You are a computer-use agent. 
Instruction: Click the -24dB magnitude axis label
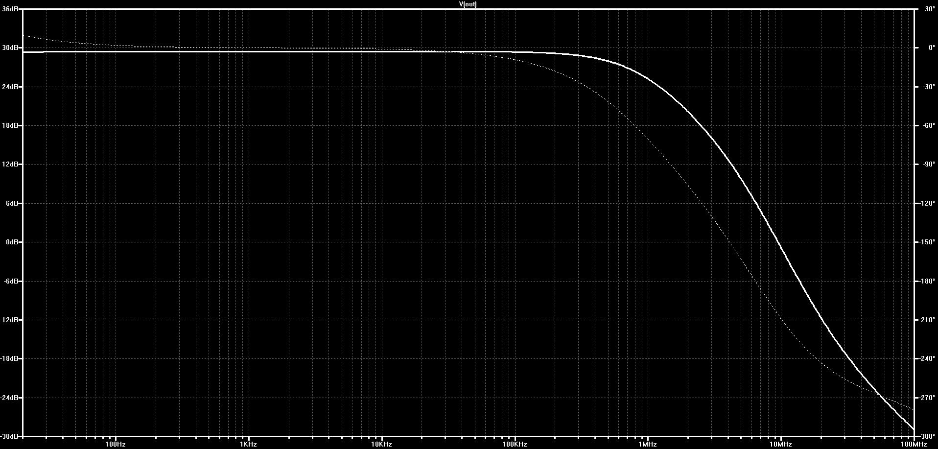[x=9, y=398]
